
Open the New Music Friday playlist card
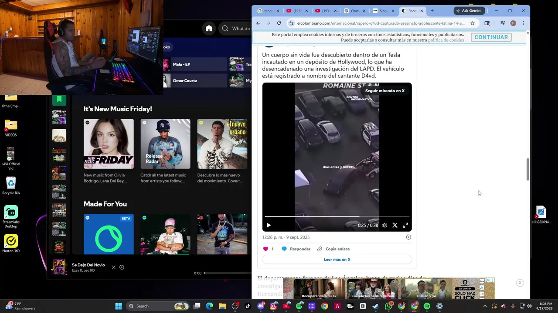[x=109, y=151]
